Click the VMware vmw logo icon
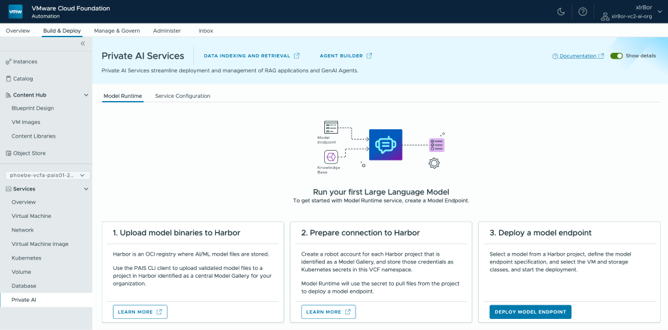This screenshot has height=330, width=668. [x=16, y=12]
